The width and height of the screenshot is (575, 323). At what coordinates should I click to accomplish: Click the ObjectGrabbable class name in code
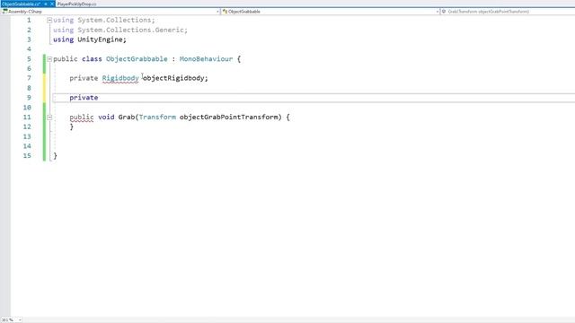137,59
